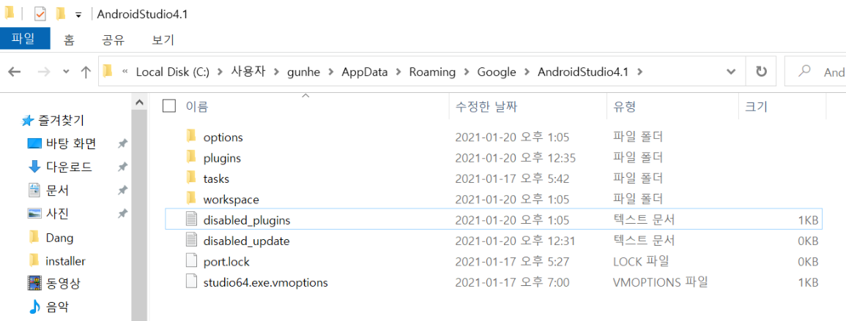Unpin 바탕 화면 using its pin icon
This screenshot has width=846, height=321.
(122, 143)
